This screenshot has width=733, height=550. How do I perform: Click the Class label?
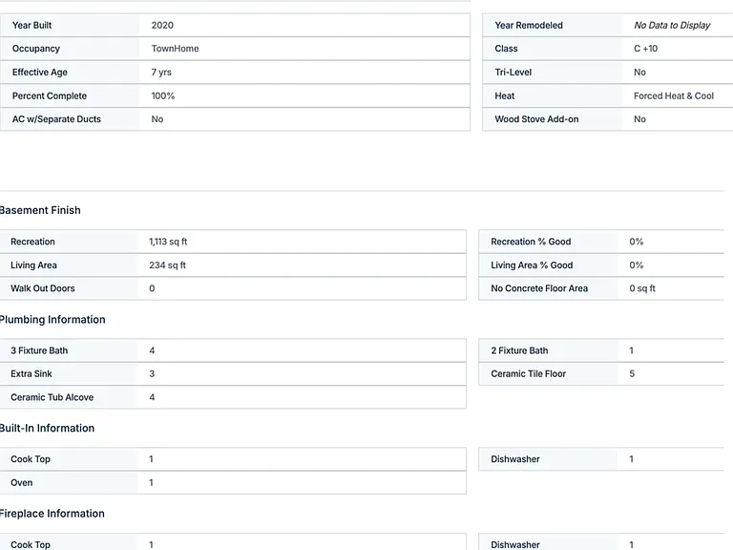pyautogui.click(x=506, y=49)
